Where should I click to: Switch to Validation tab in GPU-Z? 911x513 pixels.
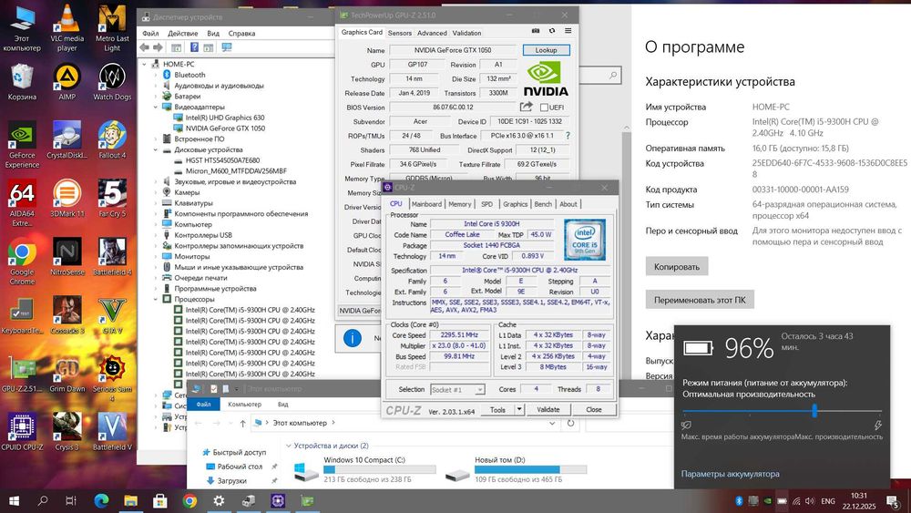tap(467, 33)
